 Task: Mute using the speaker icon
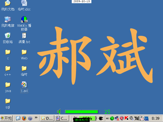point(59,112)
